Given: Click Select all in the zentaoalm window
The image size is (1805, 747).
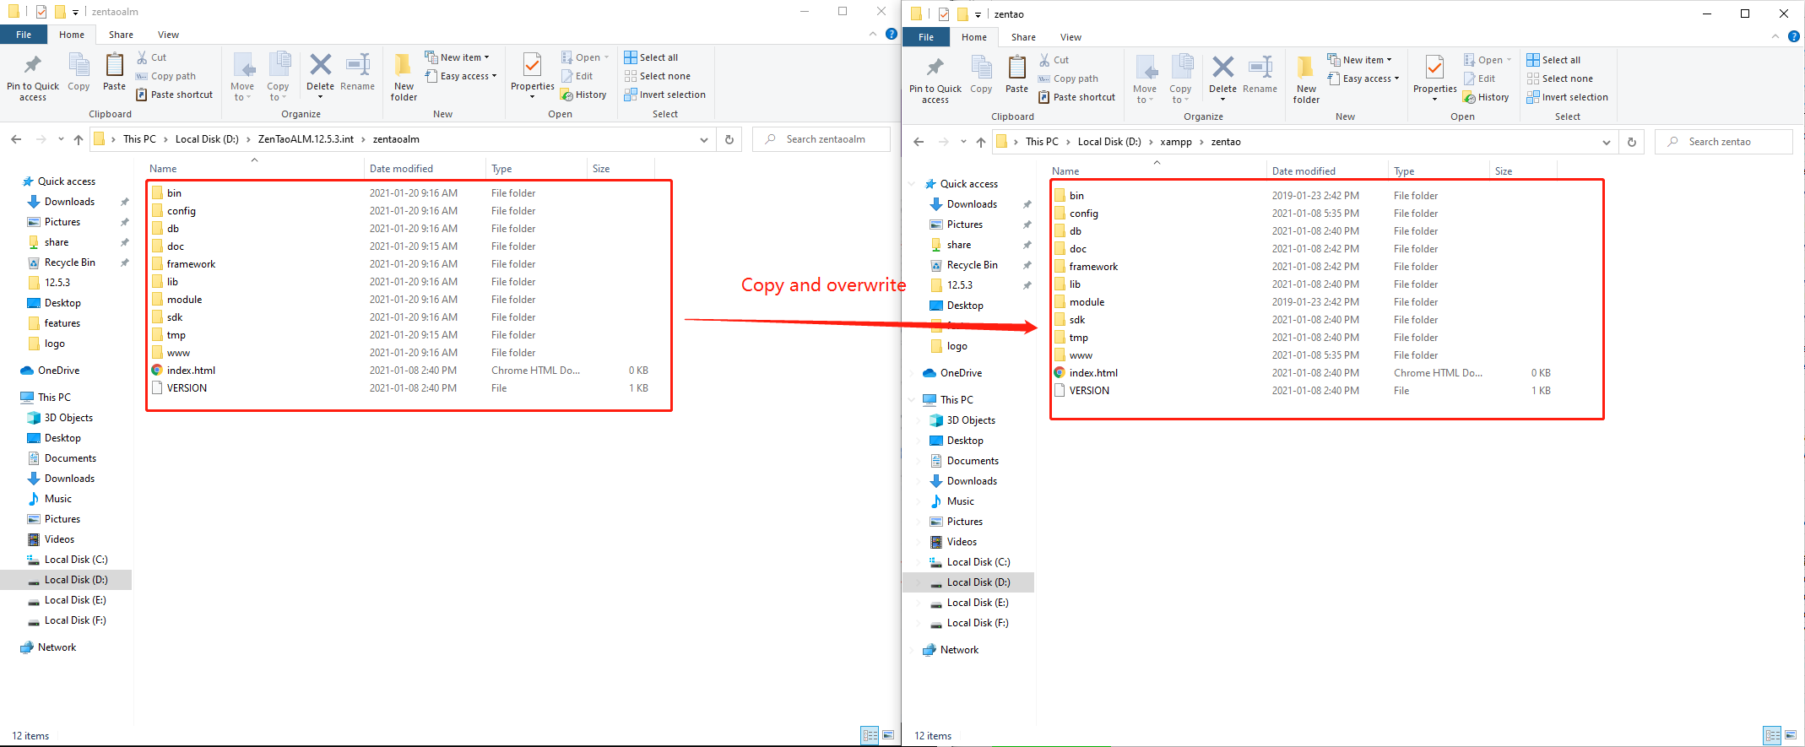Looking at the screenshot, I should (x=651, y=57).
